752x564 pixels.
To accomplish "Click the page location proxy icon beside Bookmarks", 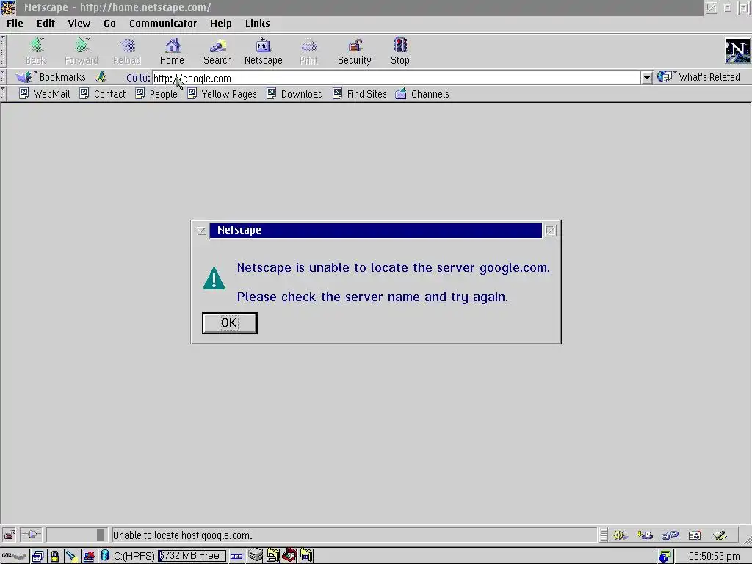I will [101, 76].
